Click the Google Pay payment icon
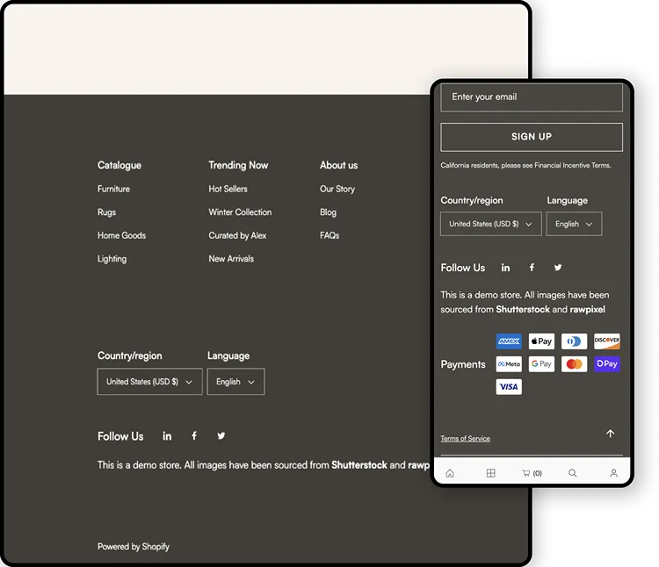Viewport: 659px width, 567px height. coord(541,364)
